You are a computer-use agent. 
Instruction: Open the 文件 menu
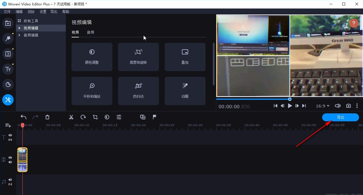[7, 12]
